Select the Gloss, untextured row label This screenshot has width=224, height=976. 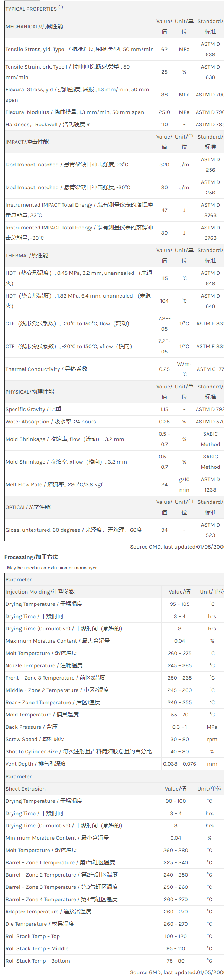[74, 530]
